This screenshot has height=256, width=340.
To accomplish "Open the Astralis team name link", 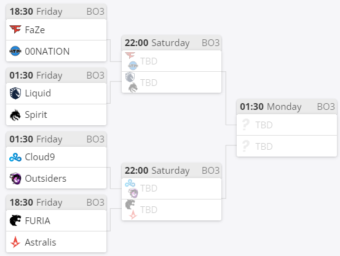I will pos(41,242).
